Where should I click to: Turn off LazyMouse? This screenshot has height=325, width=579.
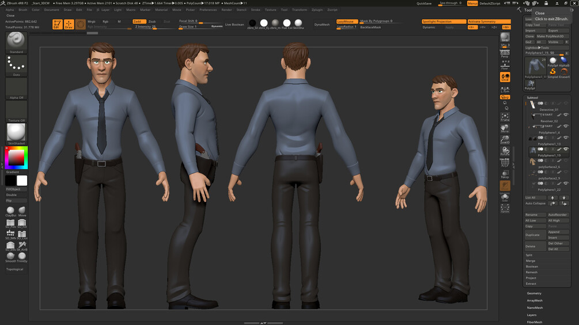point(347,21)
